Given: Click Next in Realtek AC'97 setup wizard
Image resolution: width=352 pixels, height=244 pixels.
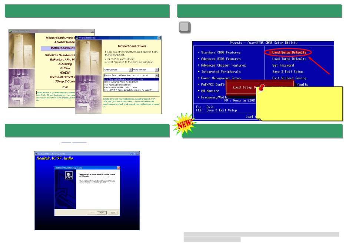Looking at the screenshot, I should pos(102,213).
